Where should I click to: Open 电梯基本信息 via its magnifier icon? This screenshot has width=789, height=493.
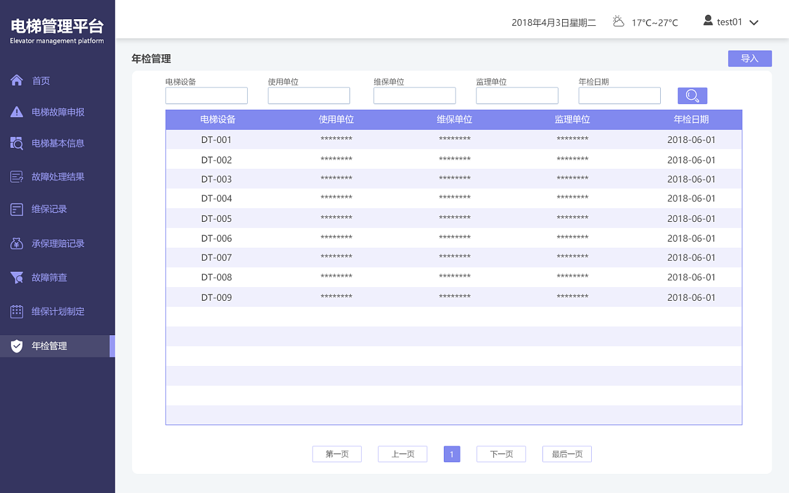tap(17, 143)
